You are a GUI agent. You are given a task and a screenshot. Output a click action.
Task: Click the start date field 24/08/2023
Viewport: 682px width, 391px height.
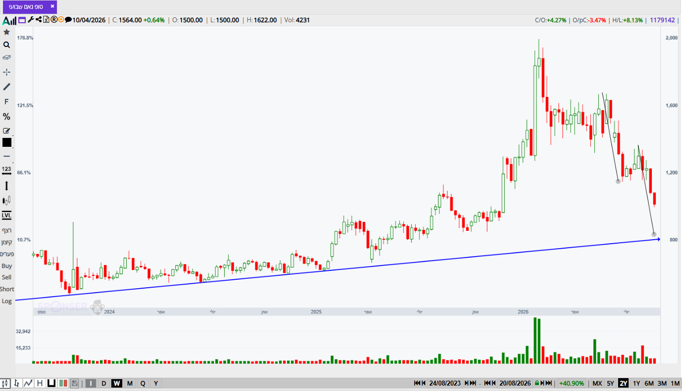coord(444,383)
